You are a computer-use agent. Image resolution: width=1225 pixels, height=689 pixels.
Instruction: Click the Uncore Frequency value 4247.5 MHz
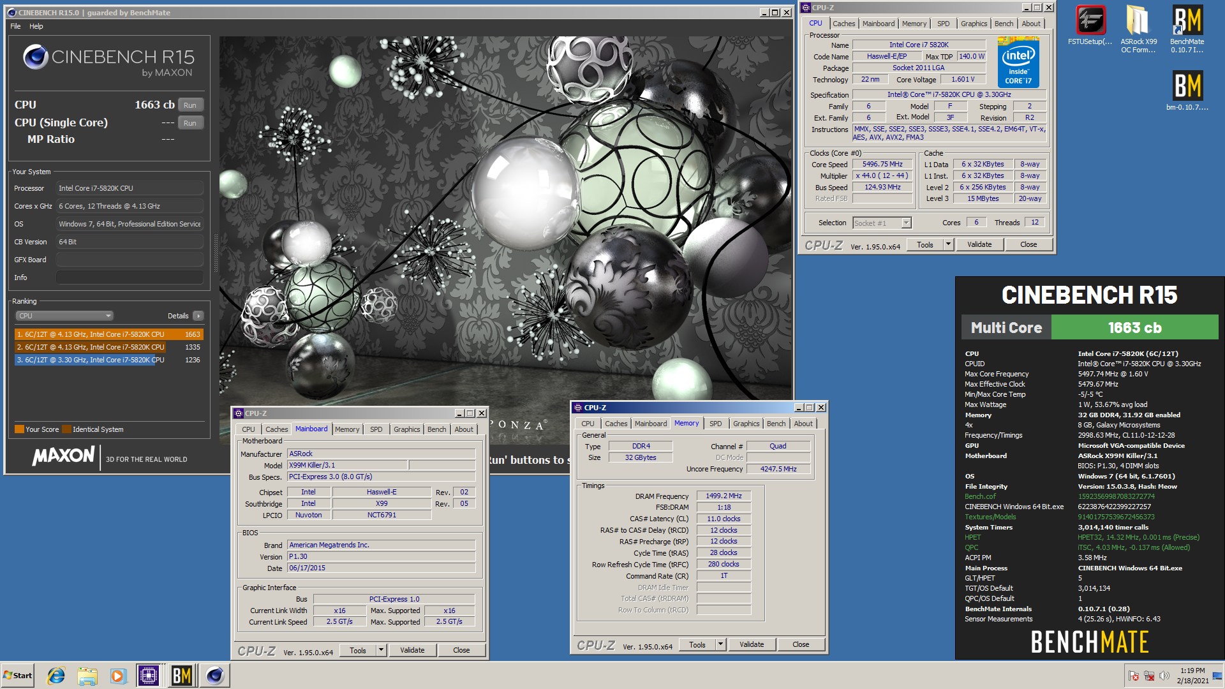point(778,469)
